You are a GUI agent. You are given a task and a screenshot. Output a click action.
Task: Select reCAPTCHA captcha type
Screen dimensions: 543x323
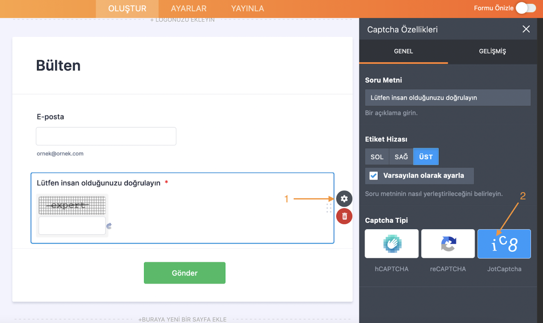tap(448, 244)
